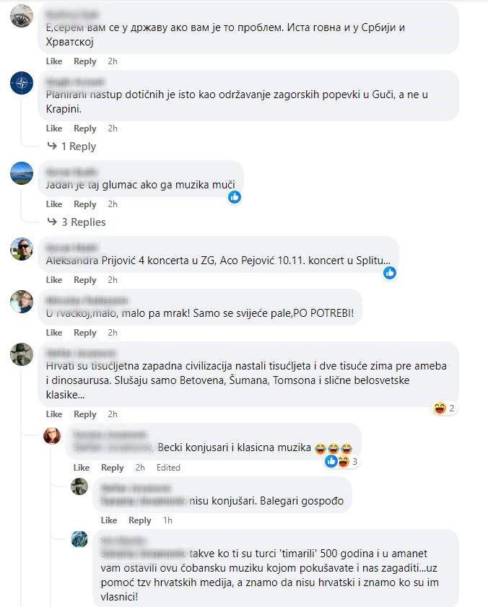Like the Balegari gospođo reply
Screen dimensions: 488x607
[x=109, y=520]
